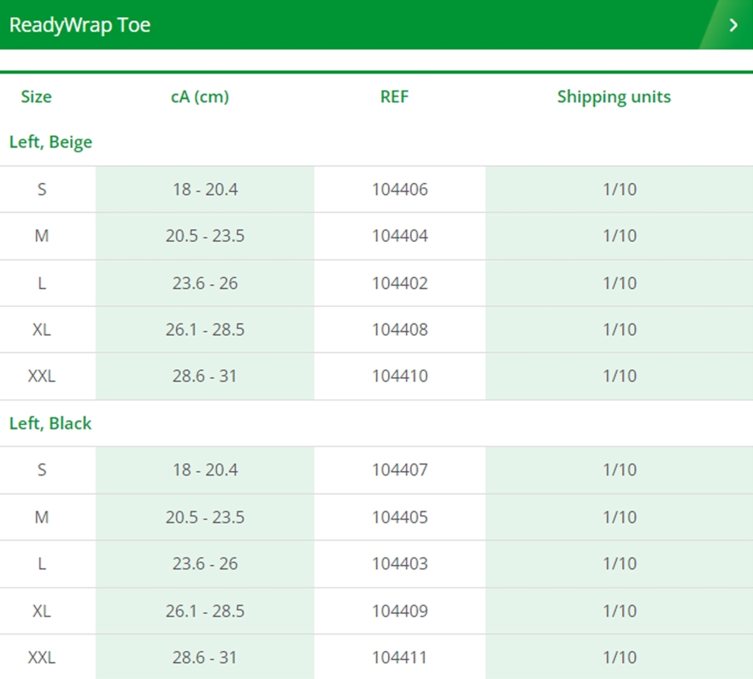
Task: Select REF number 104402
Action: tap(399, 283)
